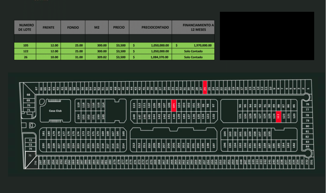Click the 1,084,370.00 cash price cell
The image size is (326, 193).
(x=150, y=57)
